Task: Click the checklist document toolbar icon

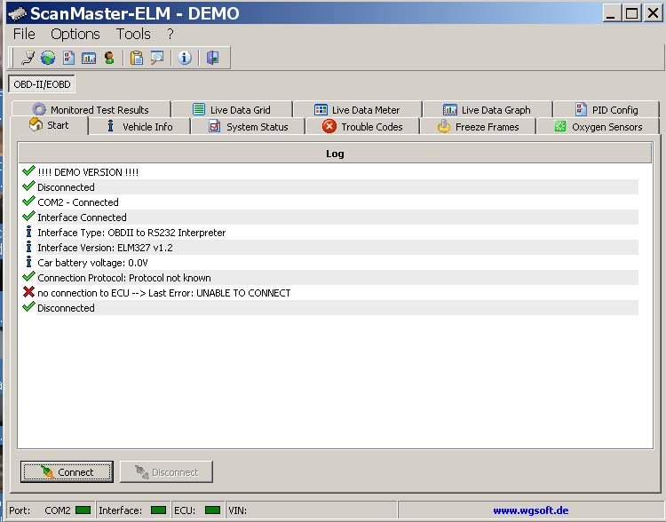Action: 68,58
